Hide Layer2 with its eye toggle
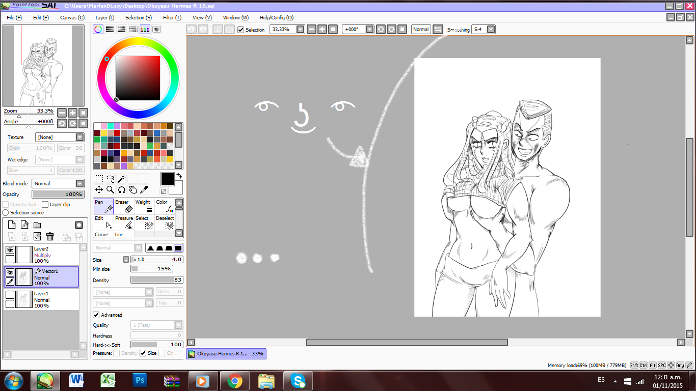696x391 pixels. pos(10,250)
